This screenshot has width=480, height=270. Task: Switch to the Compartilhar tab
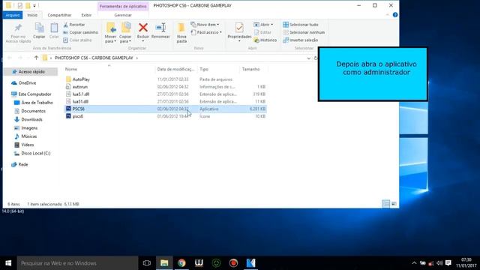(59, 15)
